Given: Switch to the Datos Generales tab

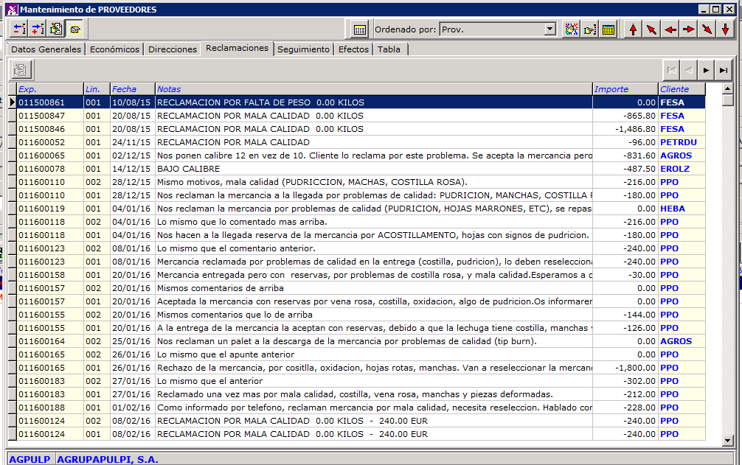Looking at the screenshot, I should [x=46, y=49].
